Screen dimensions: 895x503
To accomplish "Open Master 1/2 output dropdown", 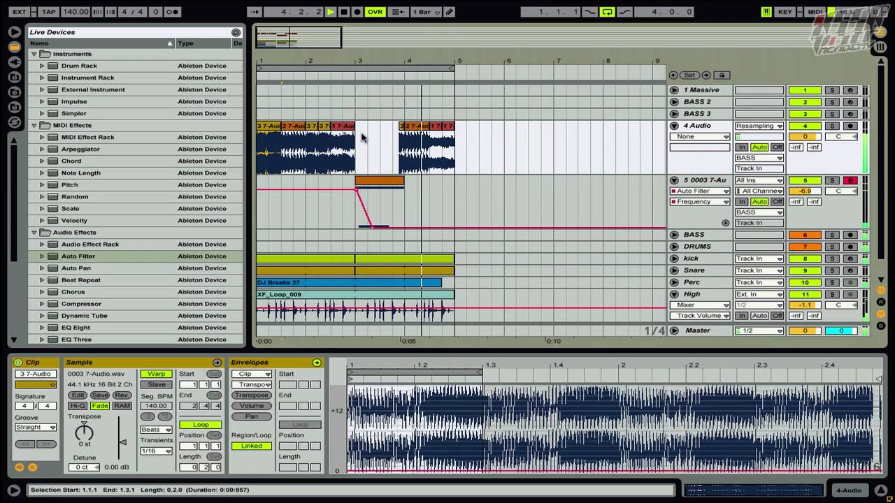I will pyautogui.click(x=759, y=330).
